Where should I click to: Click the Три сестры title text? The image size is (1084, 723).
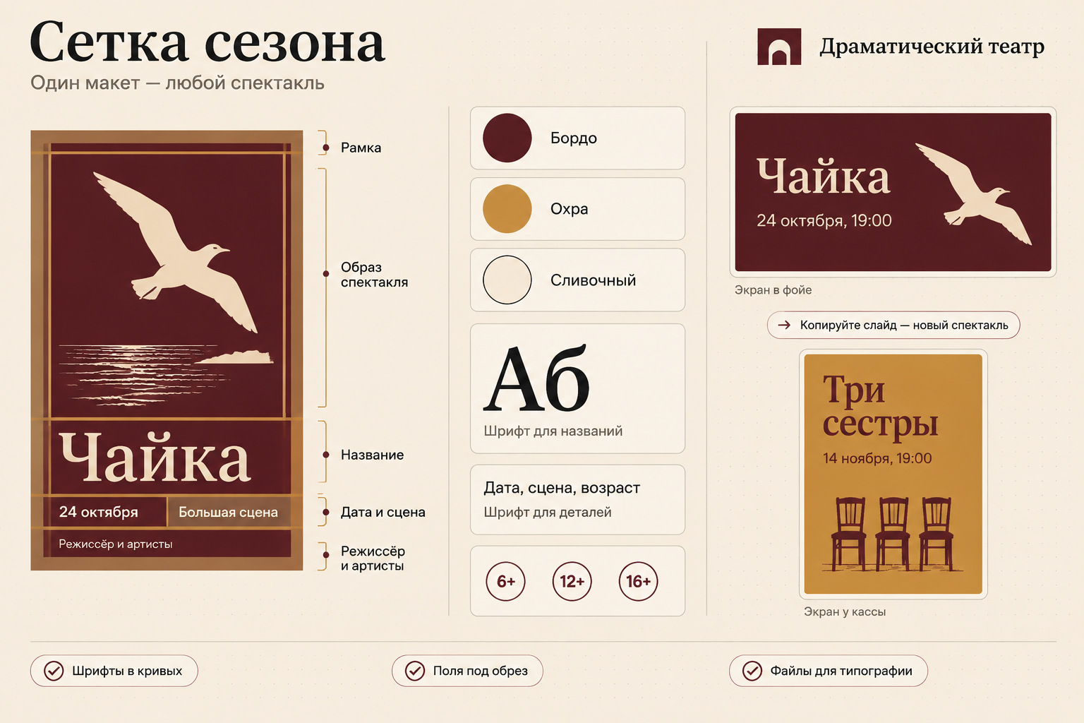point(880,405)
